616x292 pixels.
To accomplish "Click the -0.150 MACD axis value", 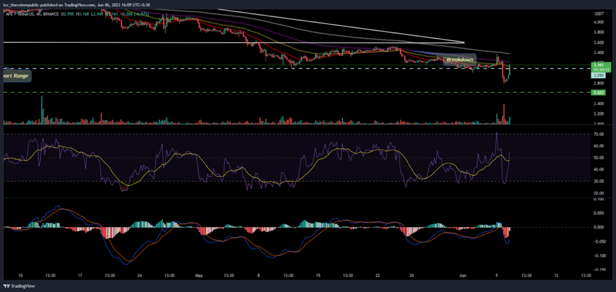I will click(x=599, y=270).
